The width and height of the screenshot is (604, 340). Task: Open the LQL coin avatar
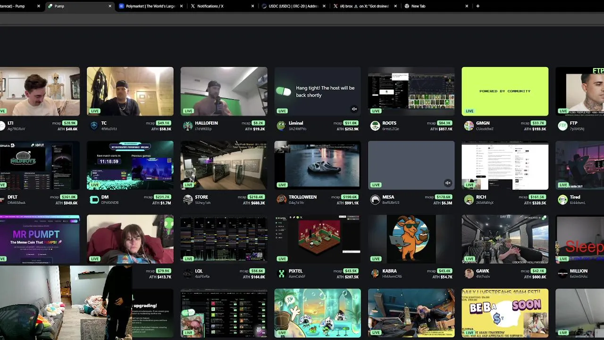(x=187, y=273)
